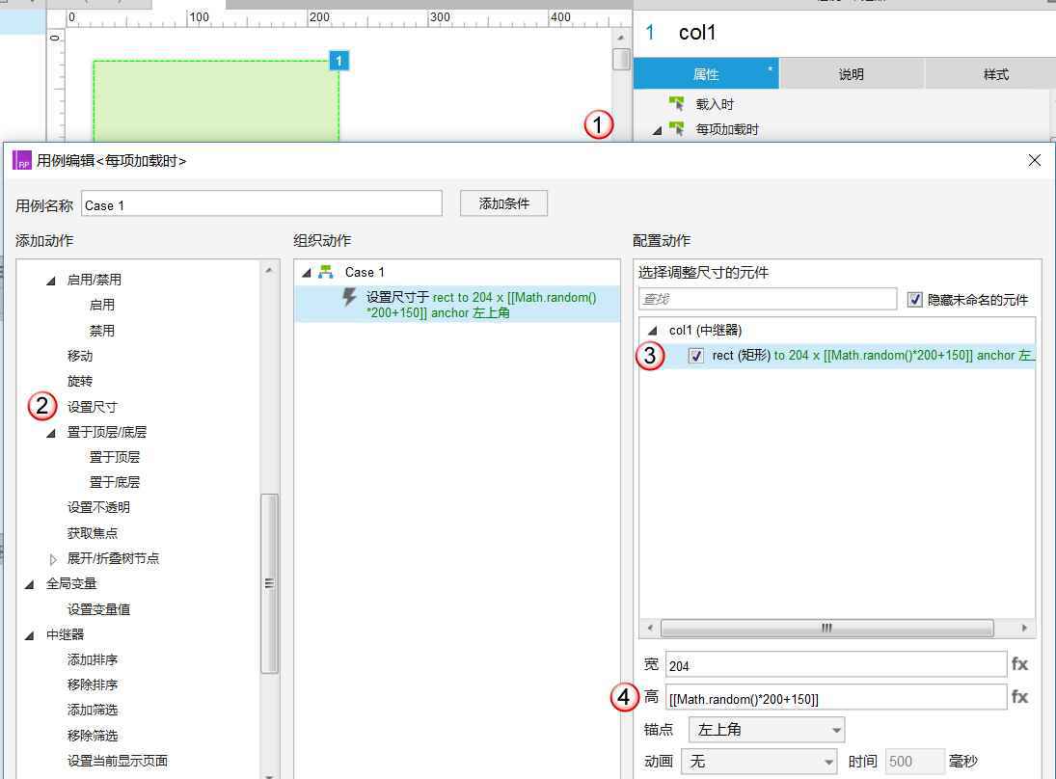Image resolution: width=1056 pixels, height=779 pixels.
Task: Click the Case 1 tree icon in 组织动作
Action: point(326,272)
